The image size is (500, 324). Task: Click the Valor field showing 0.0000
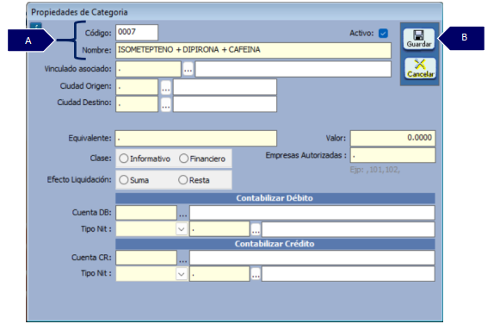(x=392, y=138)
